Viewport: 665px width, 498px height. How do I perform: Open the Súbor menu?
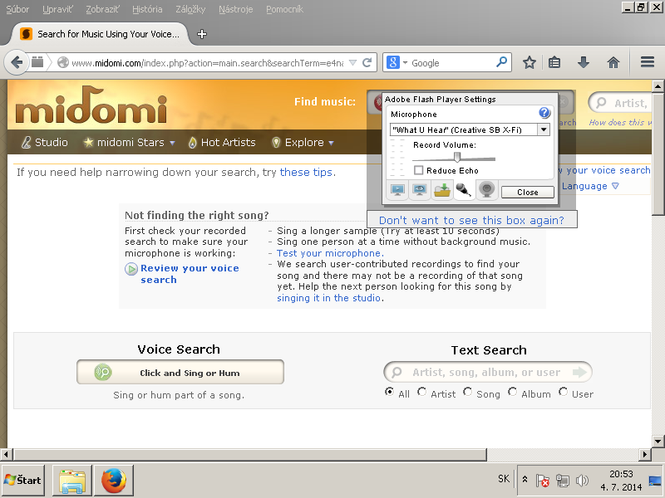[17, 9]
